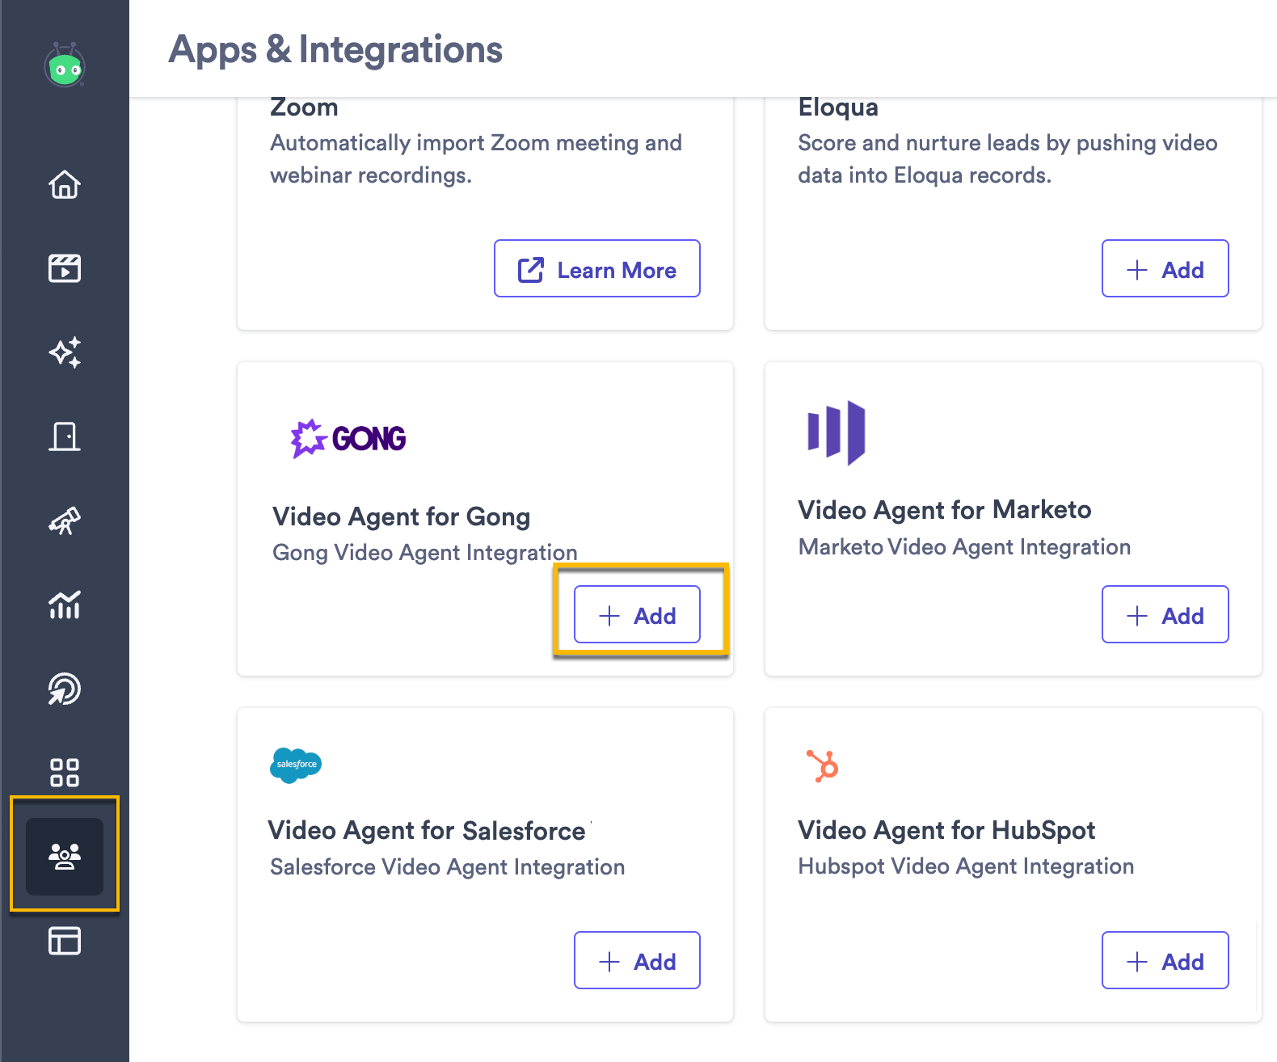Image resolution: width=1277 pixels, height=1062 pixels.
Task: Open the telescope sidebar icon
Action: tap(65, 520)
